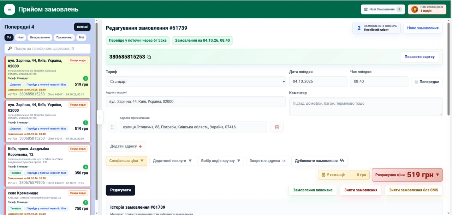
Task: Click Перейде у поточні через 8г 45хв tag
Action: (46, 173)
